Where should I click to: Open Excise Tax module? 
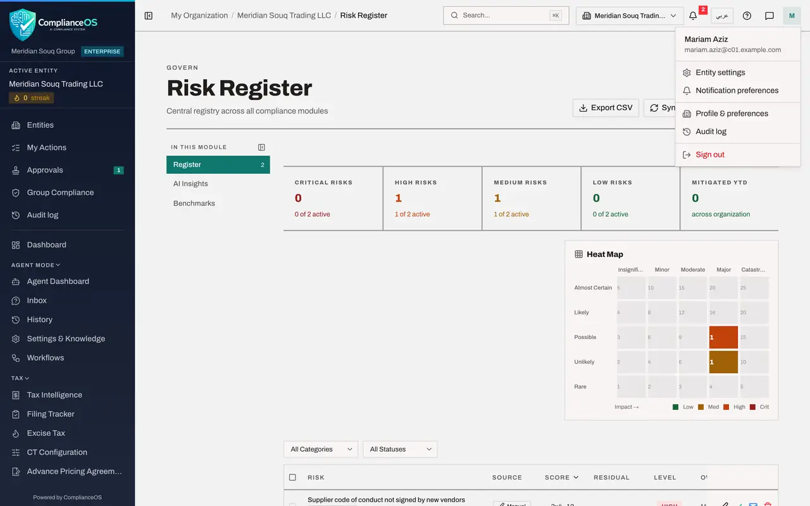click(x=67, y=433)
